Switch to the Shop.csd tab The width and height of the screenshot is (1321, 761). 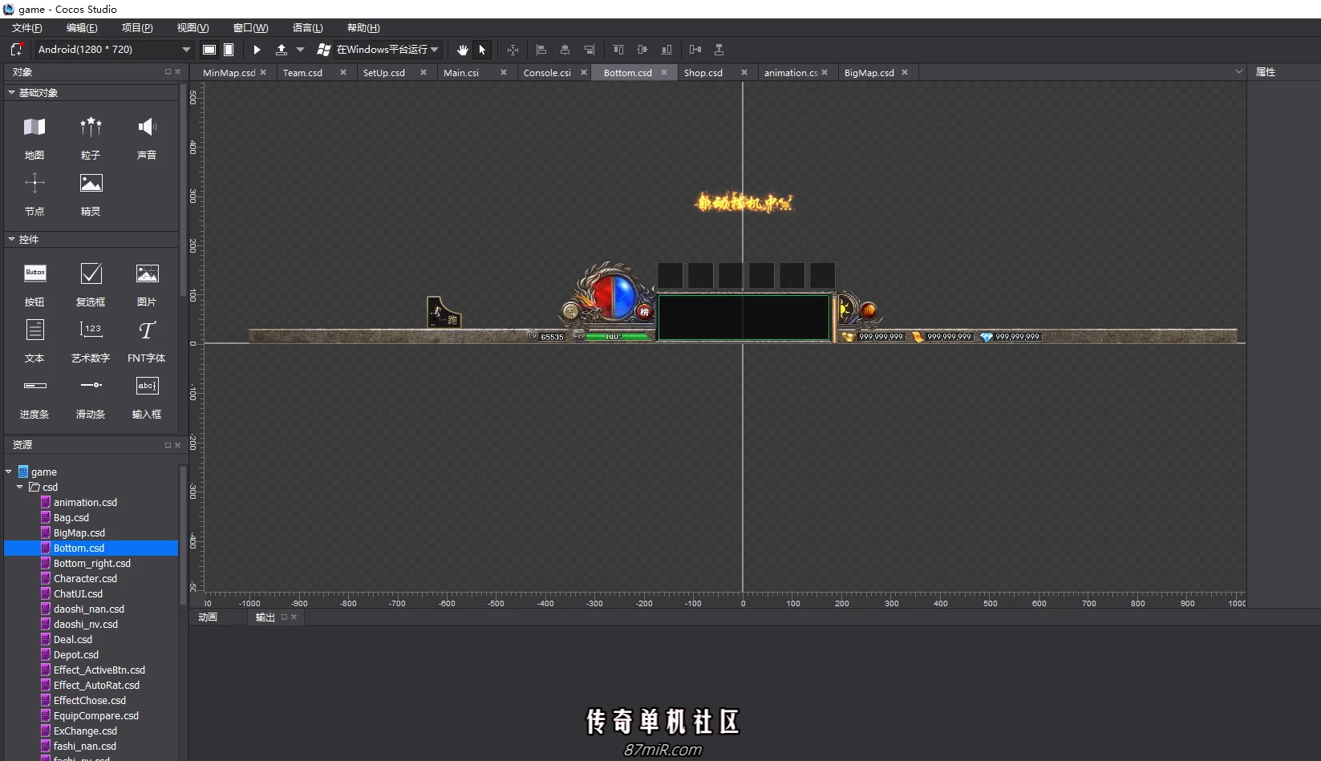(703, 73)
